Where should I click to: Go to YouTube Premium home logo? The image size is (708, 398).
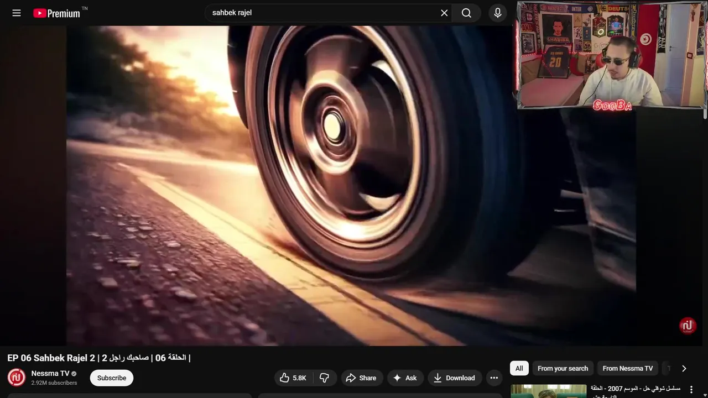(x=56, y=13)
